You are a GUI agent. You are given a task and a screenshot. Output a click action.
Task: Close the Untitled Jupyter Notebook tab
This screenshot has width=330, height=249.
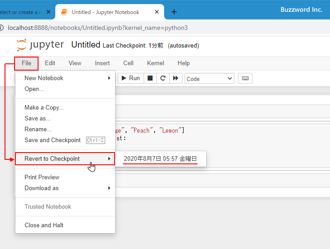(157, 12)
